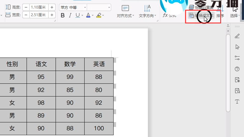Apply the red font color swatch
The height and width of the screenshot is (137, 244).
pos(88,15)
